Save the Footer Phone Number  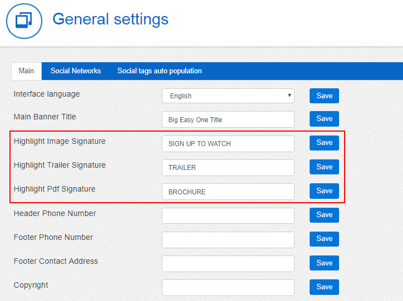[x=324, y=239]
